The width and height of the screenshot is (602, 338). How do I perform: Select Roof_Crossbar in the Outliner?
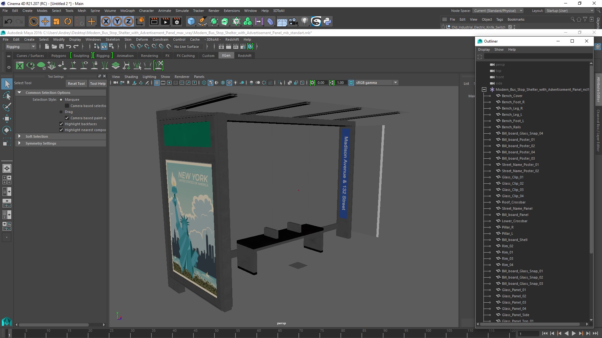tap(514, 202)
